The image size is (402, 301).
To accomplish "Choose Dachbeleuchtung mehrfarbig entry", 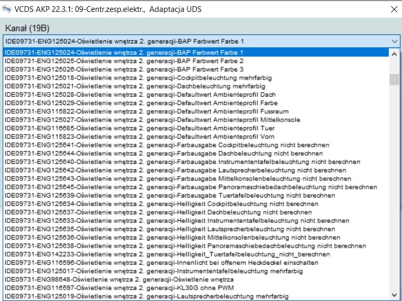I will (x=135, y=86).
